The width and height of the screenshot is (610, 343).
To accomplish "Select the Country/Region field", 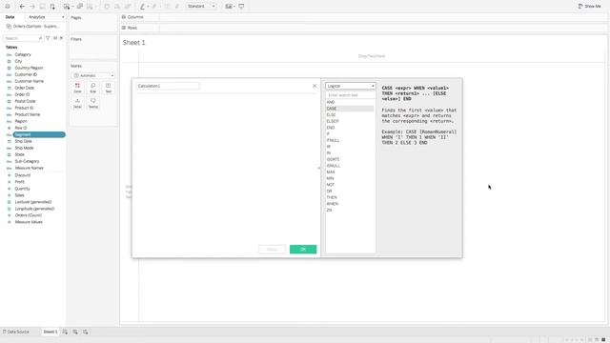I will [29, 68].
